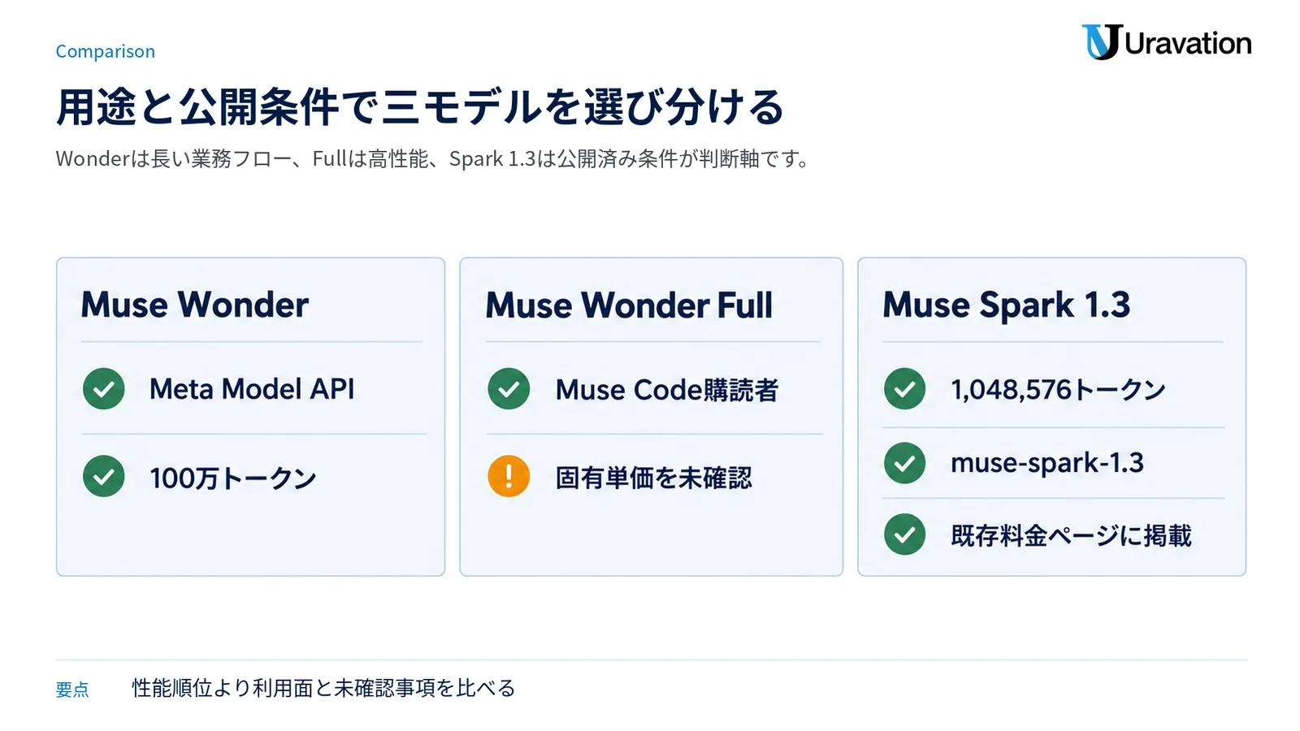
Task: Click the text 既存料金ページに掲載
Action: coord(1072,536)
